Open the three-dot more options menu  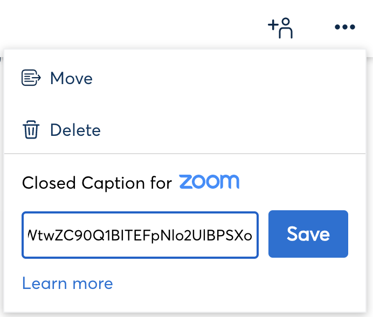point(344,27)
